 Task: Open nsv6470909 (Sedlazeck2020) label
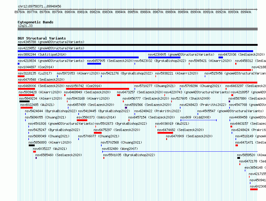189,136
